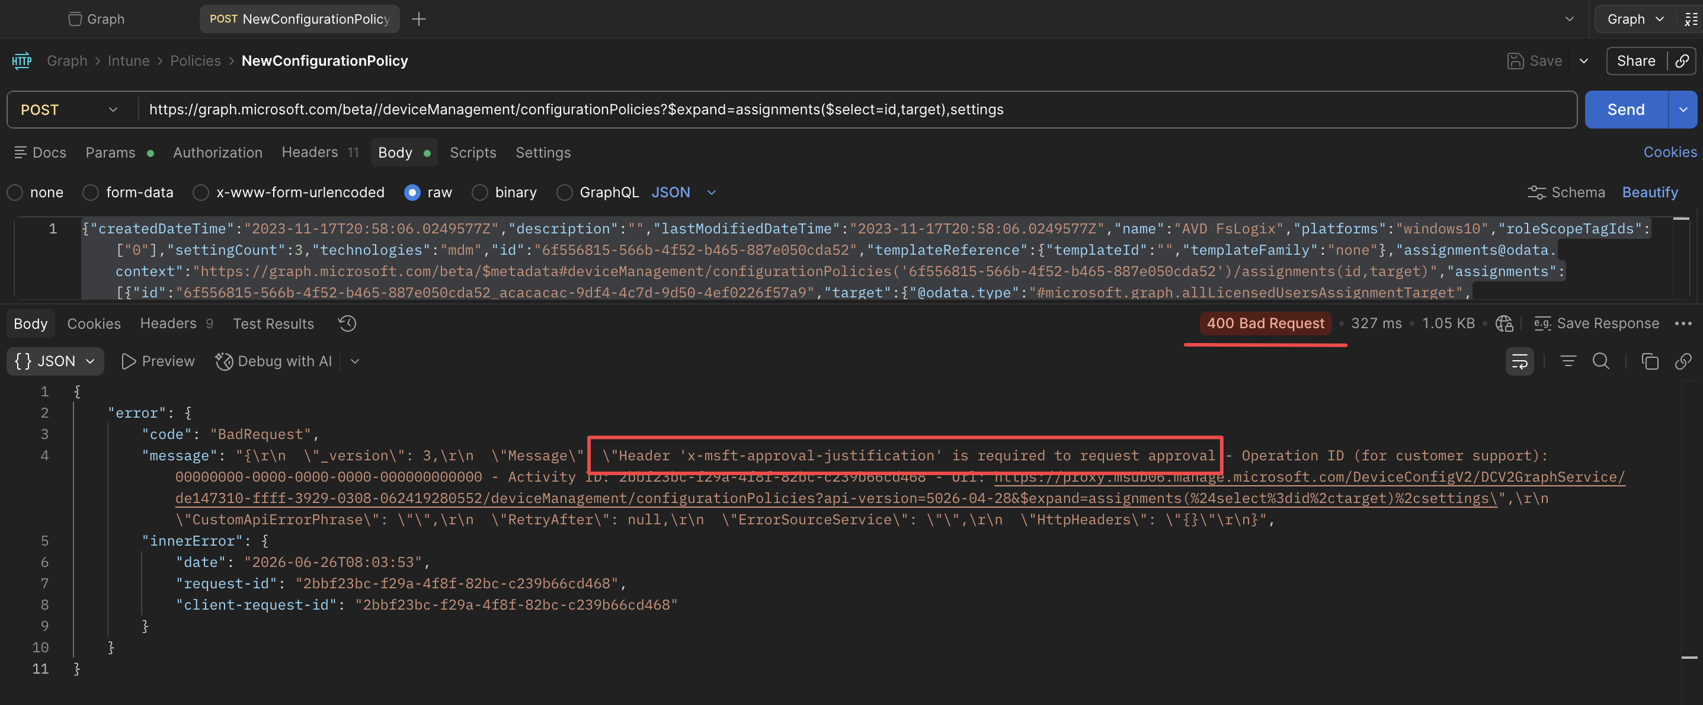The height and width of the screenshot is (705, 1703).
Task: Select the binary body type
Action: pos(480,193)
